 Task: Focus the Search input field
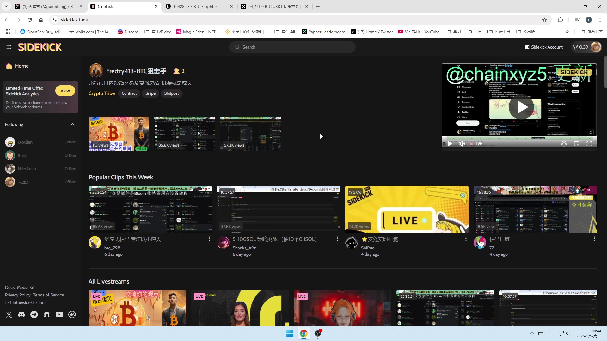point(292,47)
